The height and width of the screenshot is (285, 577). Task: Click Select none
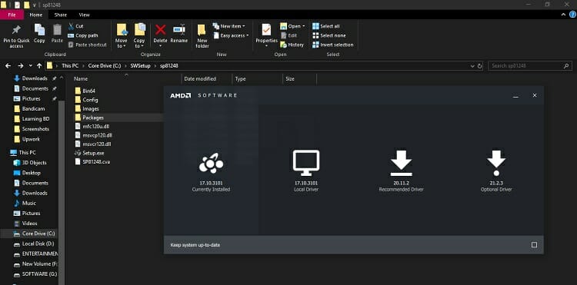329,35
